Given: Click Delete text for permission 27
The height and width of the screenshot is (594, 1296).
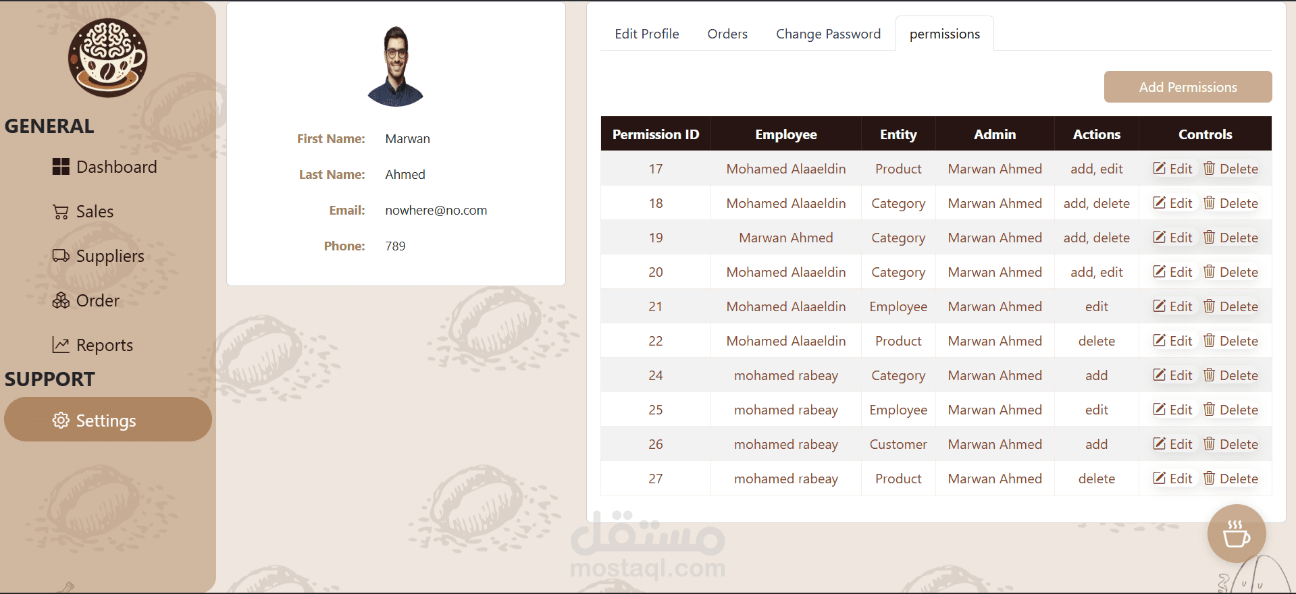Looking at the screenshot, I should pyautogui.click(x=1239, y=479).
